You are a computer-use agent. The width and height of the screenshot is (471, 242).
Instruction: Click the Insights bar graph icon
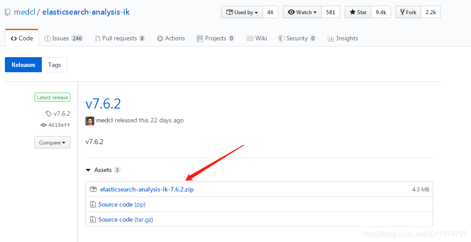(331, 39)
